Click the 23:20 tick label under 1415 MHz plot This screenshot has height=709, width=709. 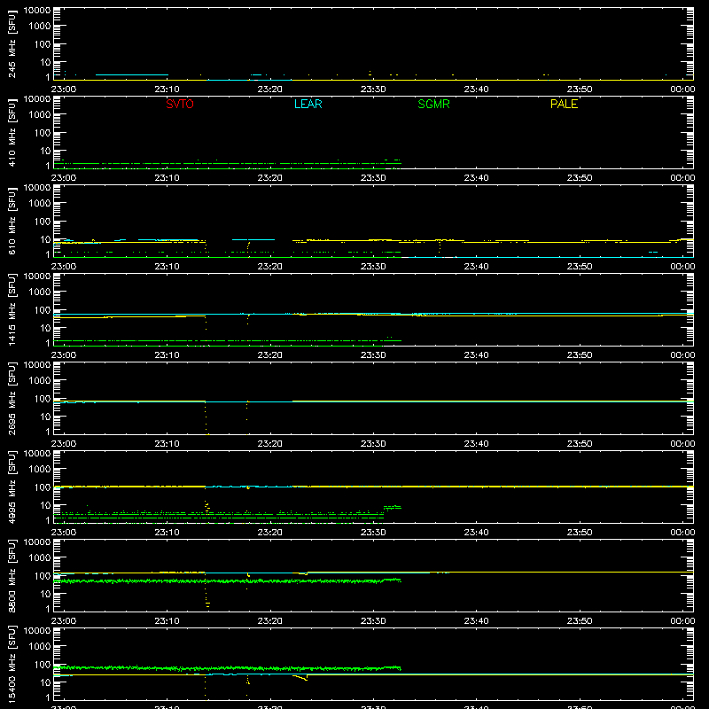[270, 355]
